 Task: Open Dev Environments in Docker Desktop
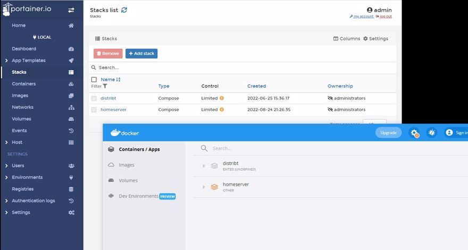click(138, 196)
